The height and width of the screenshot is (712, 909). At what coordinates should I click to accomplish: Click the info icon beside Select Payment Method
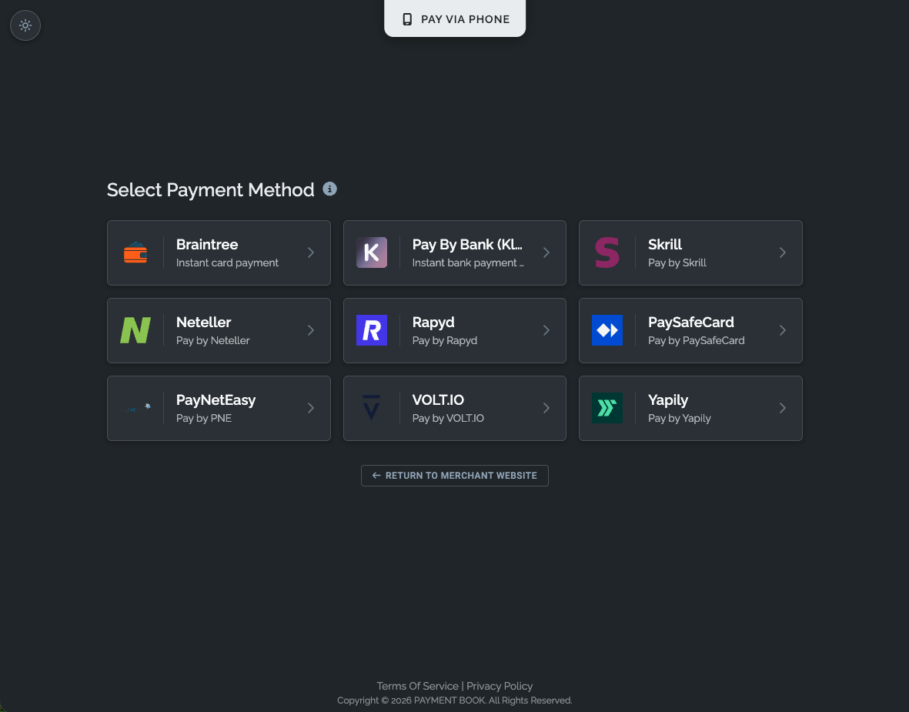[x=330, y=189]
